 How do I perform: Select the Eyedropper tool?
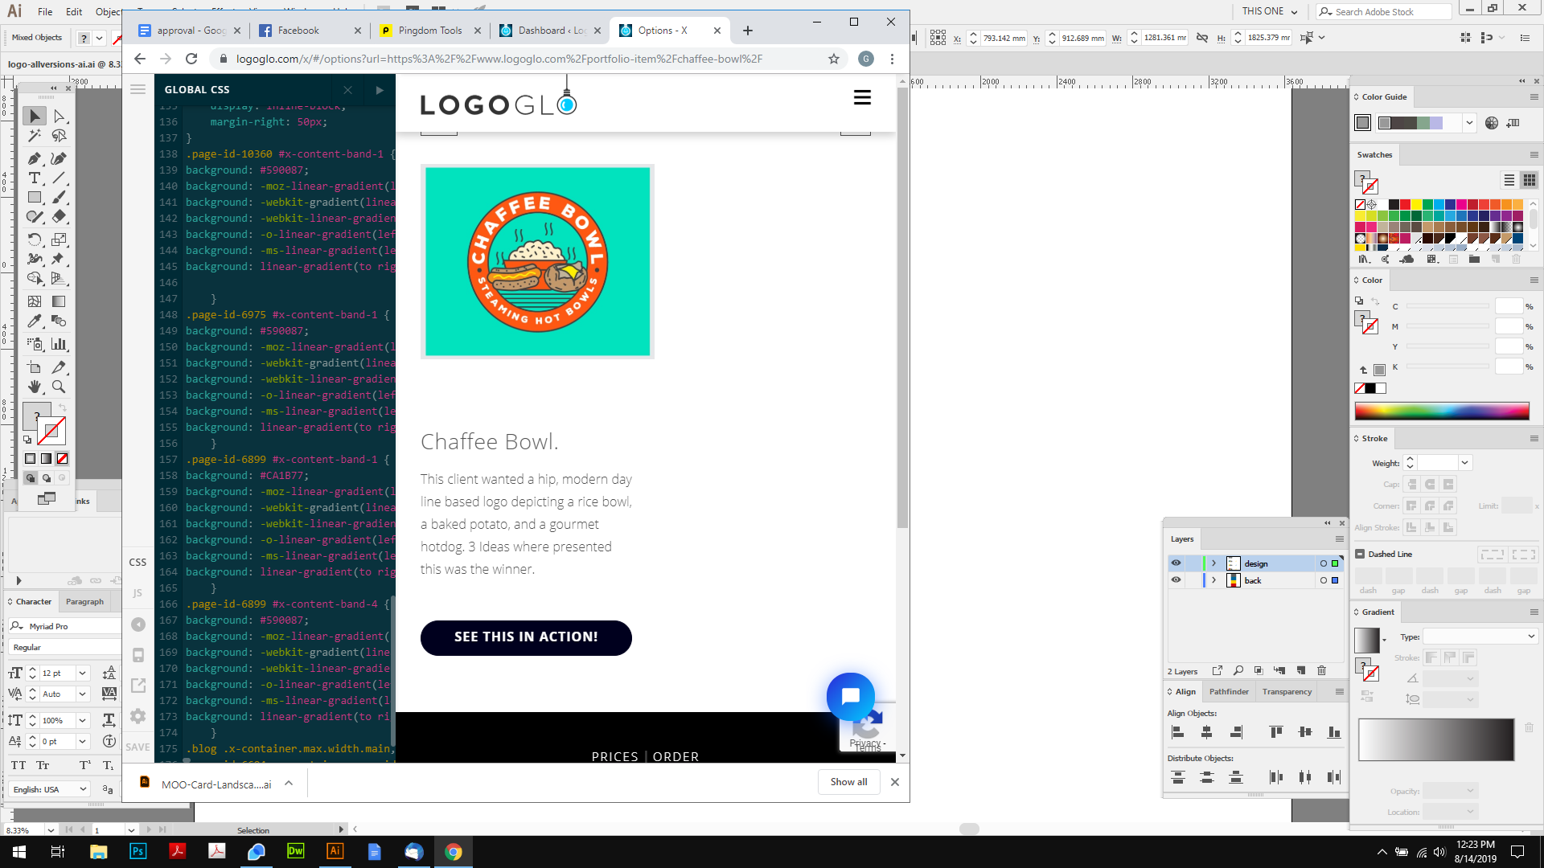pos(35,321)
